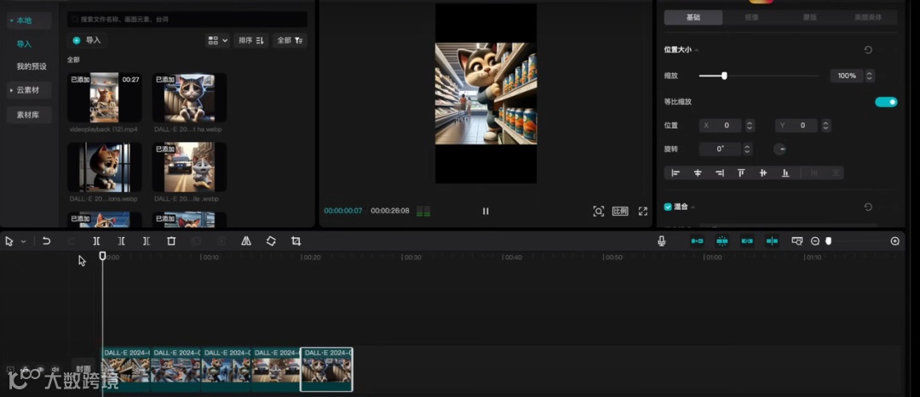Trim the clip left of playhead
Screen dimensions: 920x397
point(122,241)
